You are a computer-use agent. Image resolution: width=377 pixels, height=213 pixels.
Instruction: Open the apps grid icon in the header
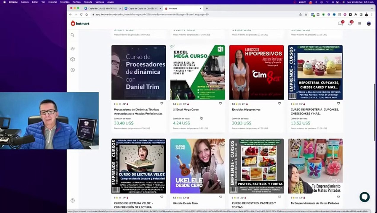pyautogui.click(x=360, y=24)
